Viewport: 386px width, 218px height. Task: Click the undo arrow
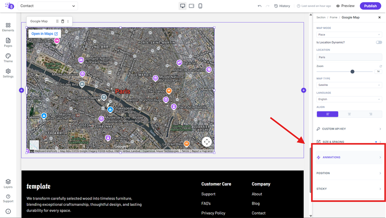pyautogui.click(x=260, y=6)
